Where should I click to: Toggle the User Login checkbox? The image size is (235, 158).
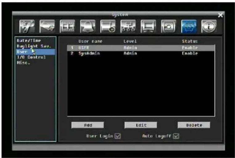(x=117, y=136)
